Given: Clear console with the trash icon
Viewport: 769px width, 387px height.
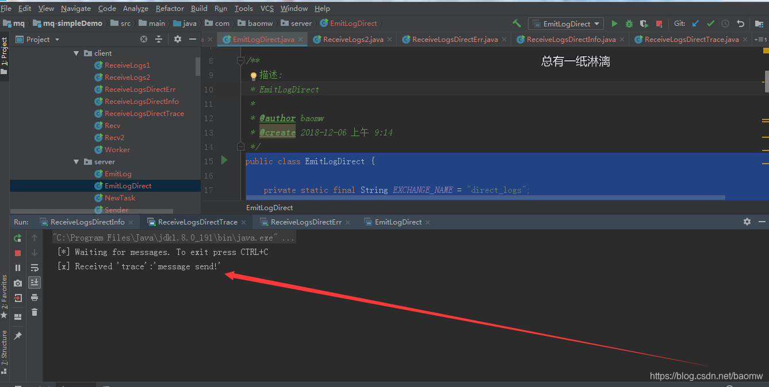Looking at the screenshot, I should click(35, 312).
